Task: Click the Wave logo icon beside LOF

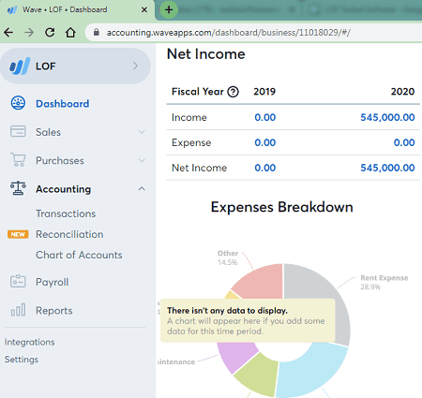Action: pos(20,66)
